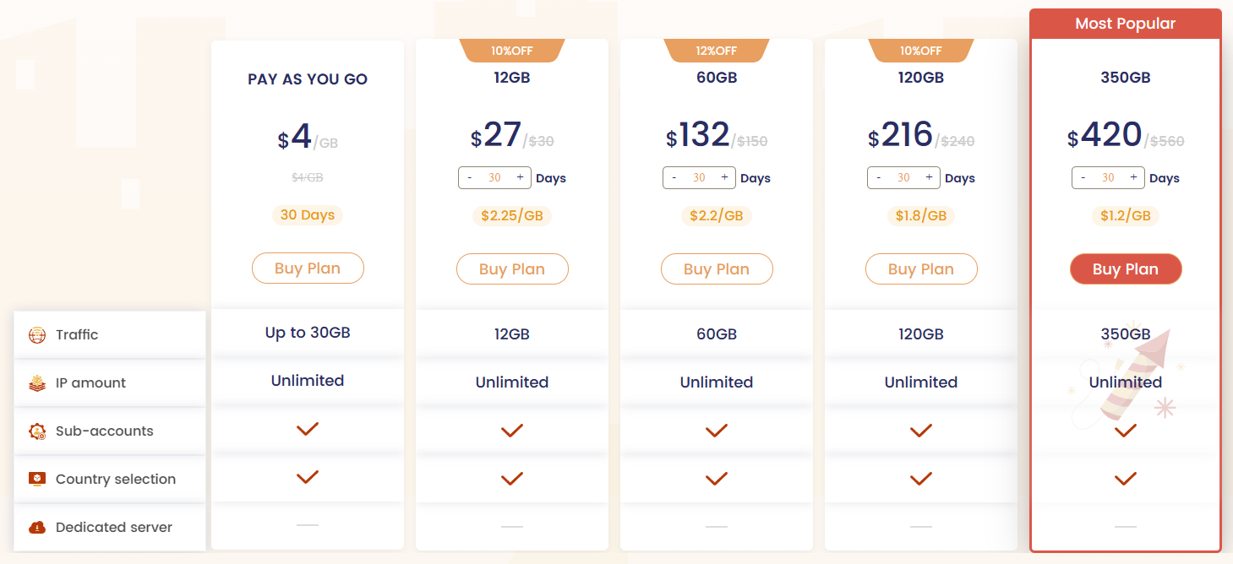Click the Dedicated server cloud icon
Viewport: 1233px width, 564px height.
pos(37,528)
